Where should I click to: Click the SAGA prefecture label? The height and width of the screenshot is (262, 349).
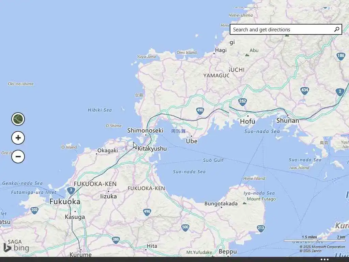point(15,242)
